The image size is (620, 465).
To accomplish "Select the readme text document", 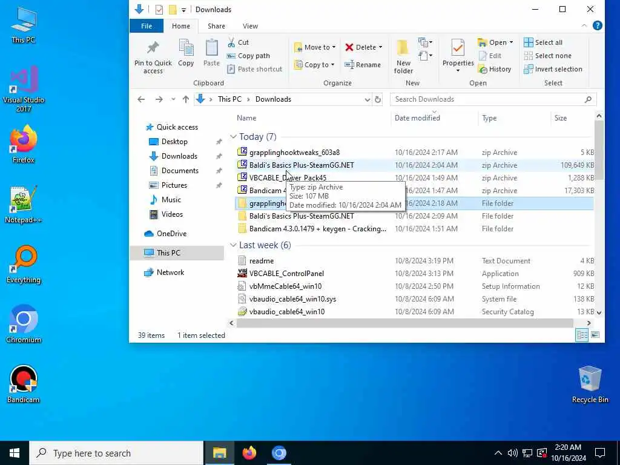I will [262, 261].
